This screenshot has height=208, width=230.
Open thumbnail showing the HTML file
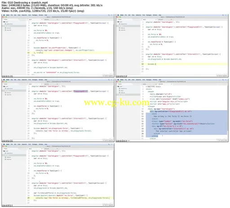click(x=172, y=111)
